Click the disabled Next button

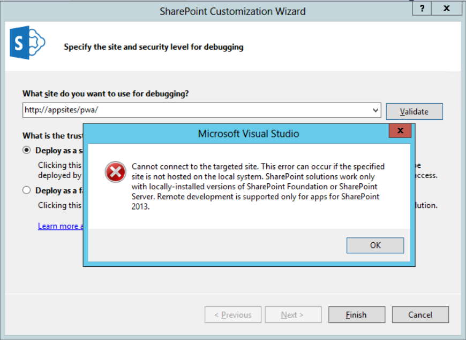point(293,315)
